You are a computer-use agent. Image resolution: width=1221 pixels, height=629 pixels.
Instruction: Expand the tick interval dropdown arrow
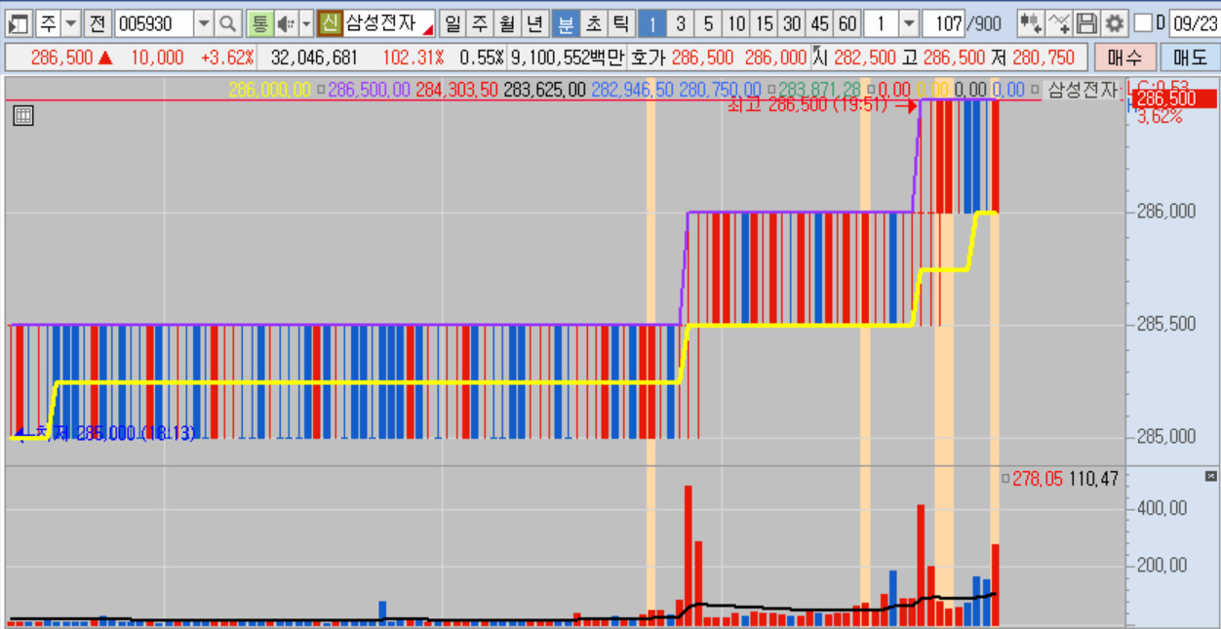908,22
